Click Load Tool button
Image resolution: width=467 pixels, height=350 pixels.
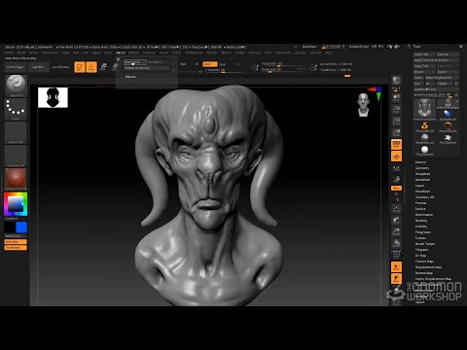click(x=424, y=54)
